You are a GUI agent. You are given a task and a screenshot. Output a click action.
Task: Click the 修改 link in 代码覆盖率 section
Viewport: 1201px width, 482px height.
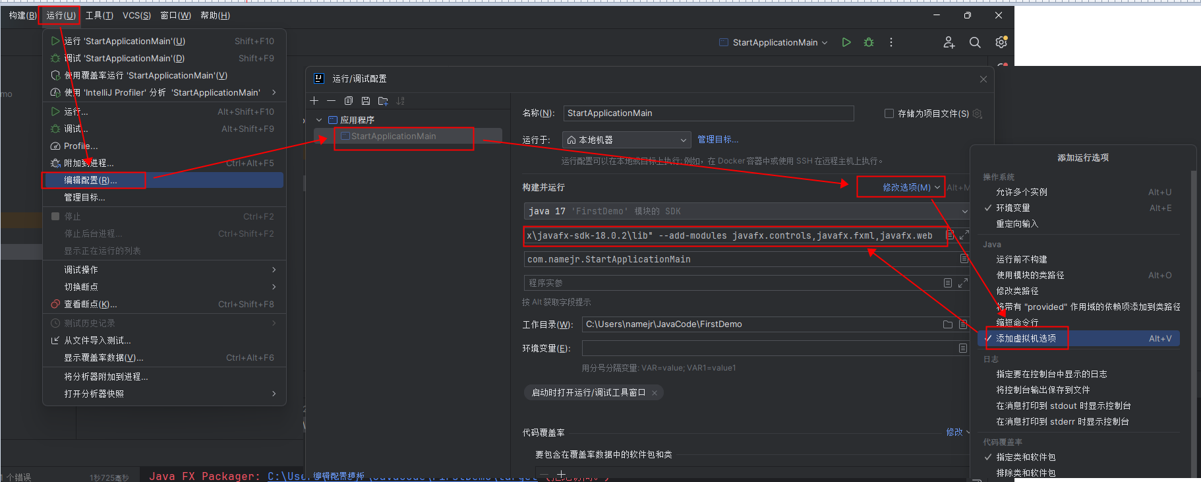954,432
